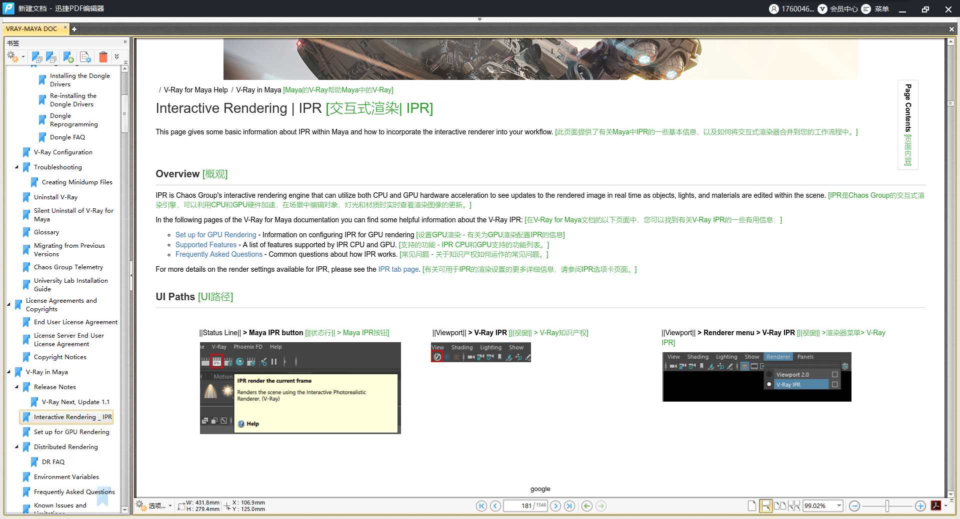Image resolution: width=960 pixels, height=519 pixels.
Task: Click the red Adobe PDF icon
Action: click(x=936, y=506)
